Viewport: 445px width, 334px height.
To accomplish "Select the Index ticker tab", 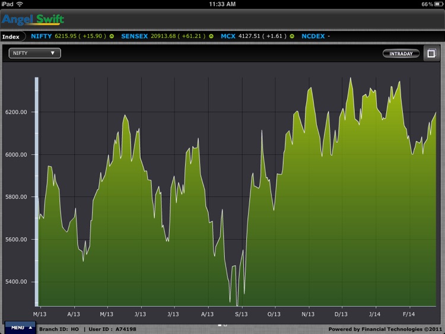I will pyautogui.click(x=11, y=37).
